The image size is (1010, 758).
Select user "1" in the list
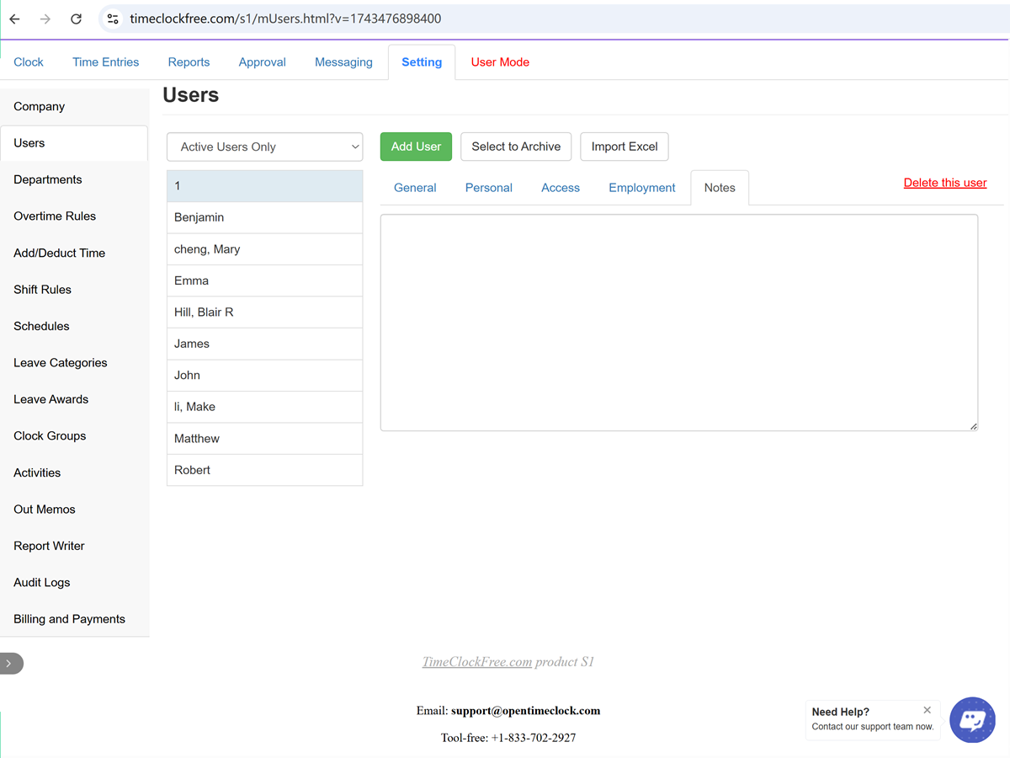(265, 186)
